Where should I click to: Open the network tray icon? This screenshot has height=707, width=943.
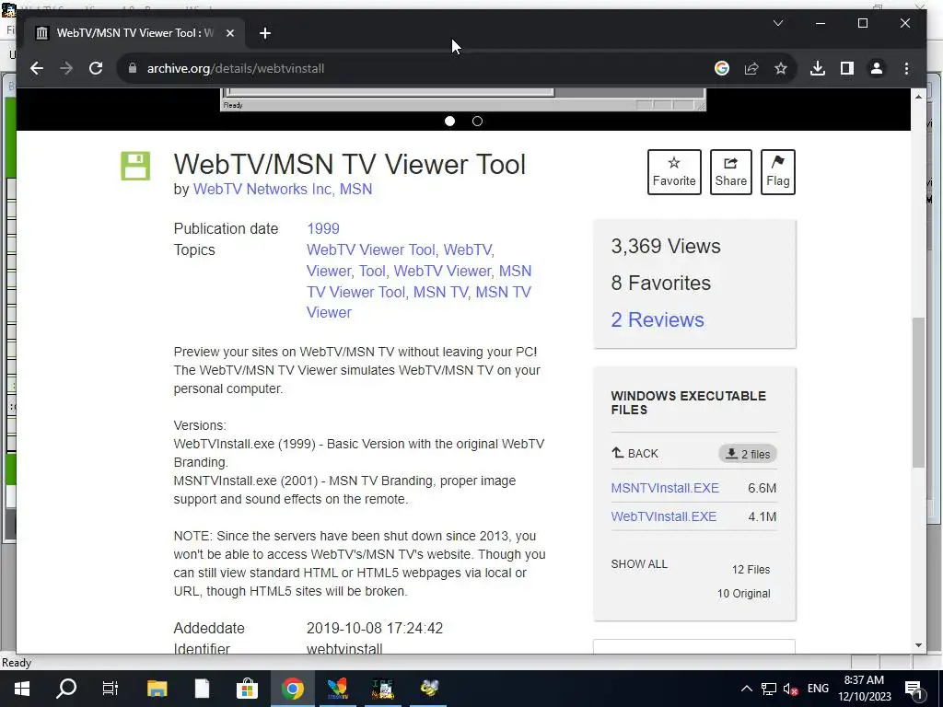point(769,689)
